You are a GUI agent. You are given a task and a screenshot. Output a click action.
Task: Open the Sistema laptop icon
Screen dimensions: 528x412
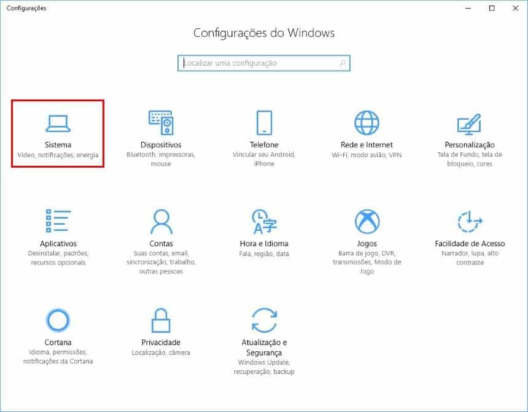(58, 123)
